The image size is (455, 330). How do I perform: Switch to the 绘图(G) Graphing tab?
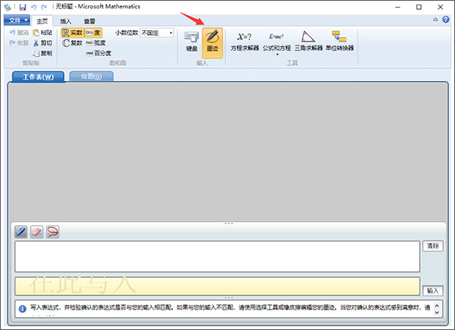[x=92, y=76]
